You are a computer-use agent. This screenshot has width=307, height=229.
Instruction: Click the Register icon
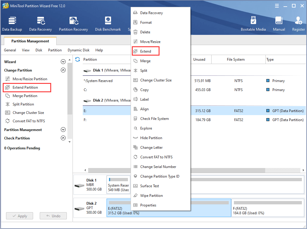(298, 20)
